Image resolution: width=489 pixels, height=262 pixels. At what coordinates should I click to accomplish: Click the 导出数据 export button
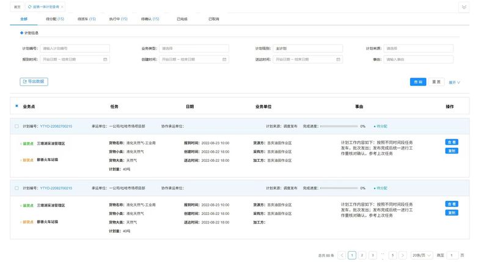(x=34, y=81)
